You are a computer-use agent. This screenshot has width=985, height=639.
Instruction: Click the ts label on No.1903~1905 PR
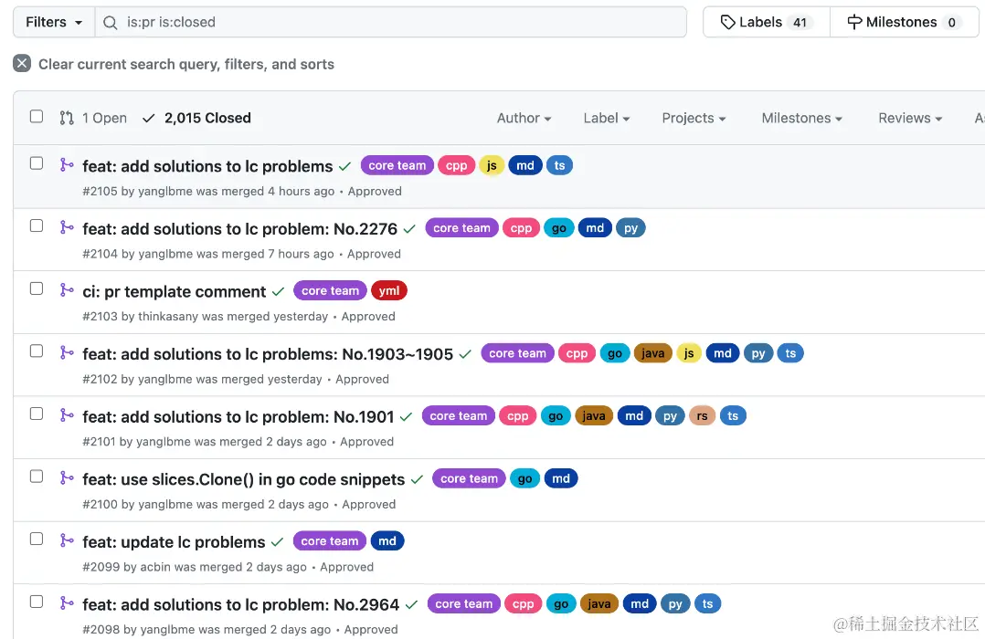point(790,353)
